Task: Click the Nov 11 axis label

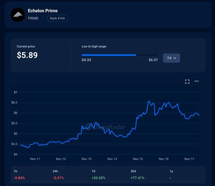Action: tap(35, 159)
